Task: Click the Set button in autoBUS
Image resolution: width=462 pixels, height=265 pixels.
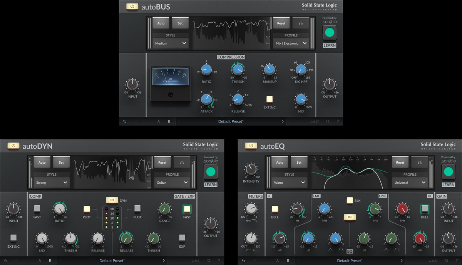Action: coord(180,23)
